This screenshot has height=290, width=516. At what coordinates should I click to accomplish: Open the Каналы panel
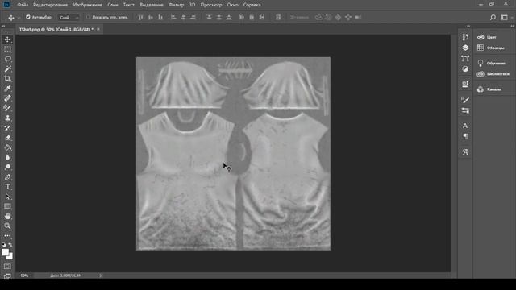[x=489, y=89]
